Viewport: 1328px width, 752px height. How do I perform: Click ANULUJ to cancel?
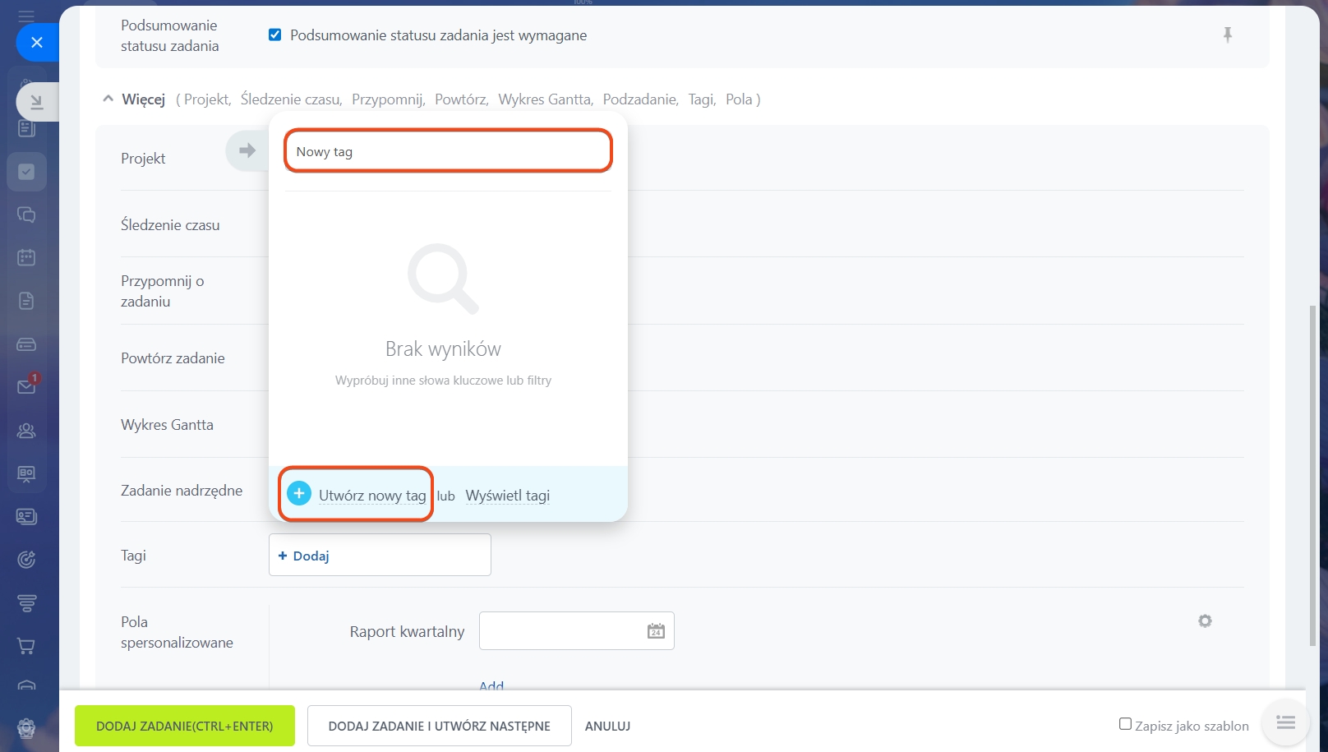click(x=608, y=726)
